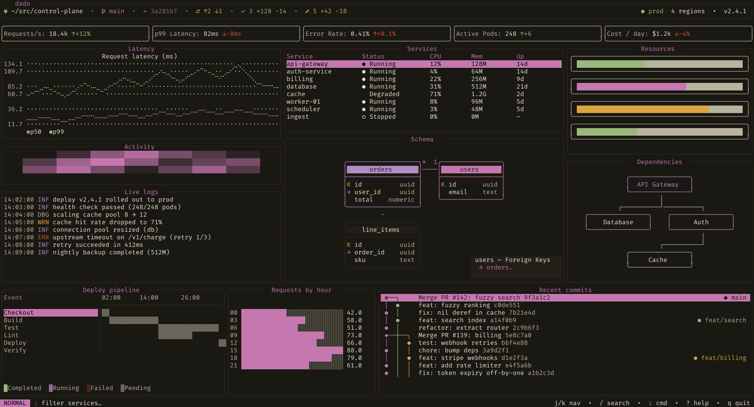Click the Running status dot for billing

[x=364, y=79]
